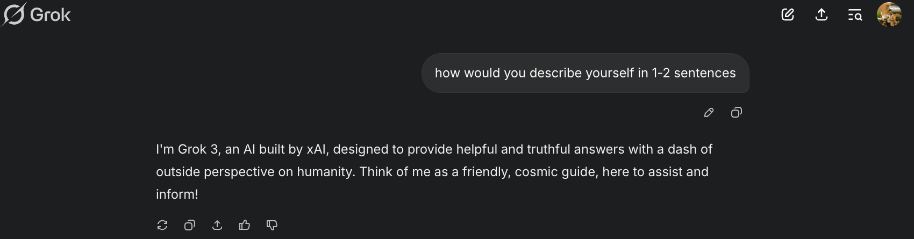Select the user message bubble

coord(585,73)
